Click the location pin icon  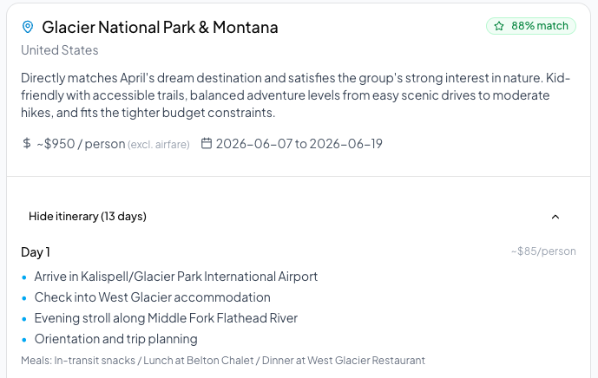[x=28, y=27]
